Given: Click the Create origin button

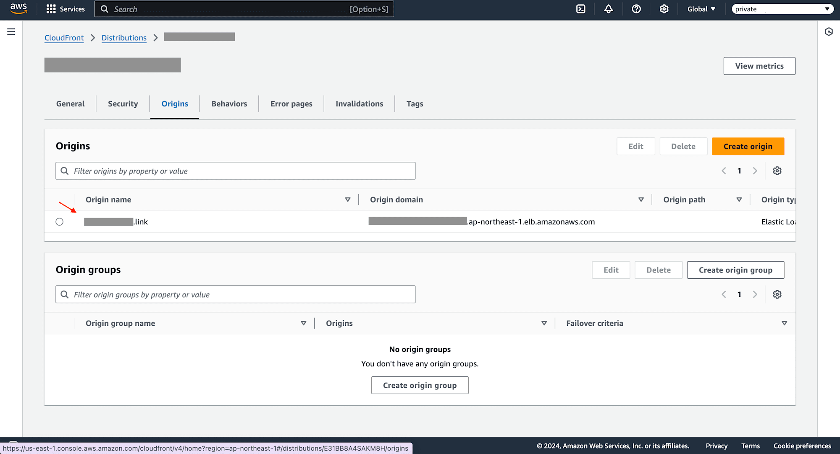Looking at the screenshot, I should click(x=748, y=146).
